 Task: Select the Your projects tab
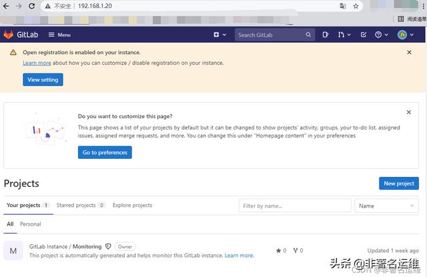28,205
